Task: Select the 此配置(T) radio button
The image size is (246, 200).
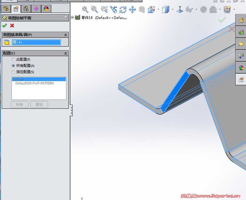Action: click(x=13, y=59)
